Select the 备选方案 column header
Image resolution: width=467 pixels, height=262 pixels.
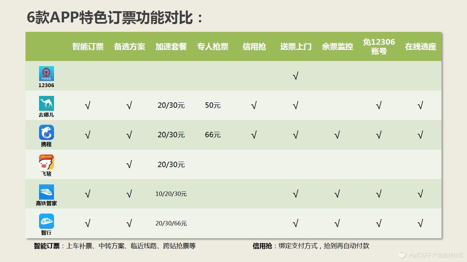point(129,46)
